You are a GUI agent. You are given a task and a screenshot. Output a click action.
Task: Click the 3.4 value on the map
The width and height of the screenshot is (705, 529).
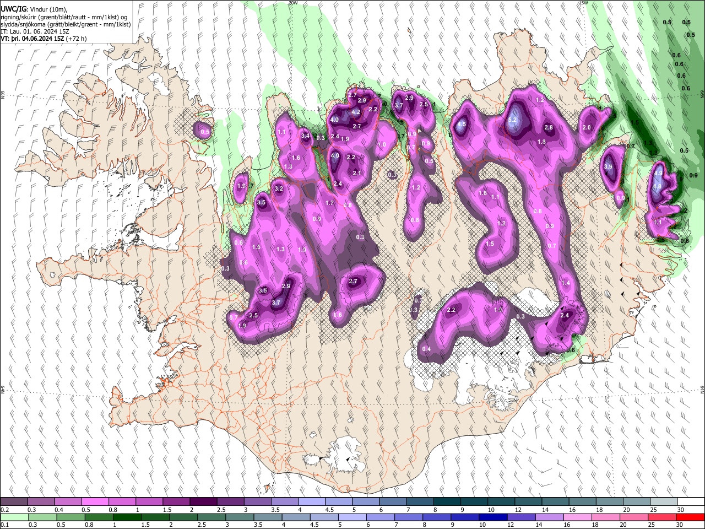(306, 136)
